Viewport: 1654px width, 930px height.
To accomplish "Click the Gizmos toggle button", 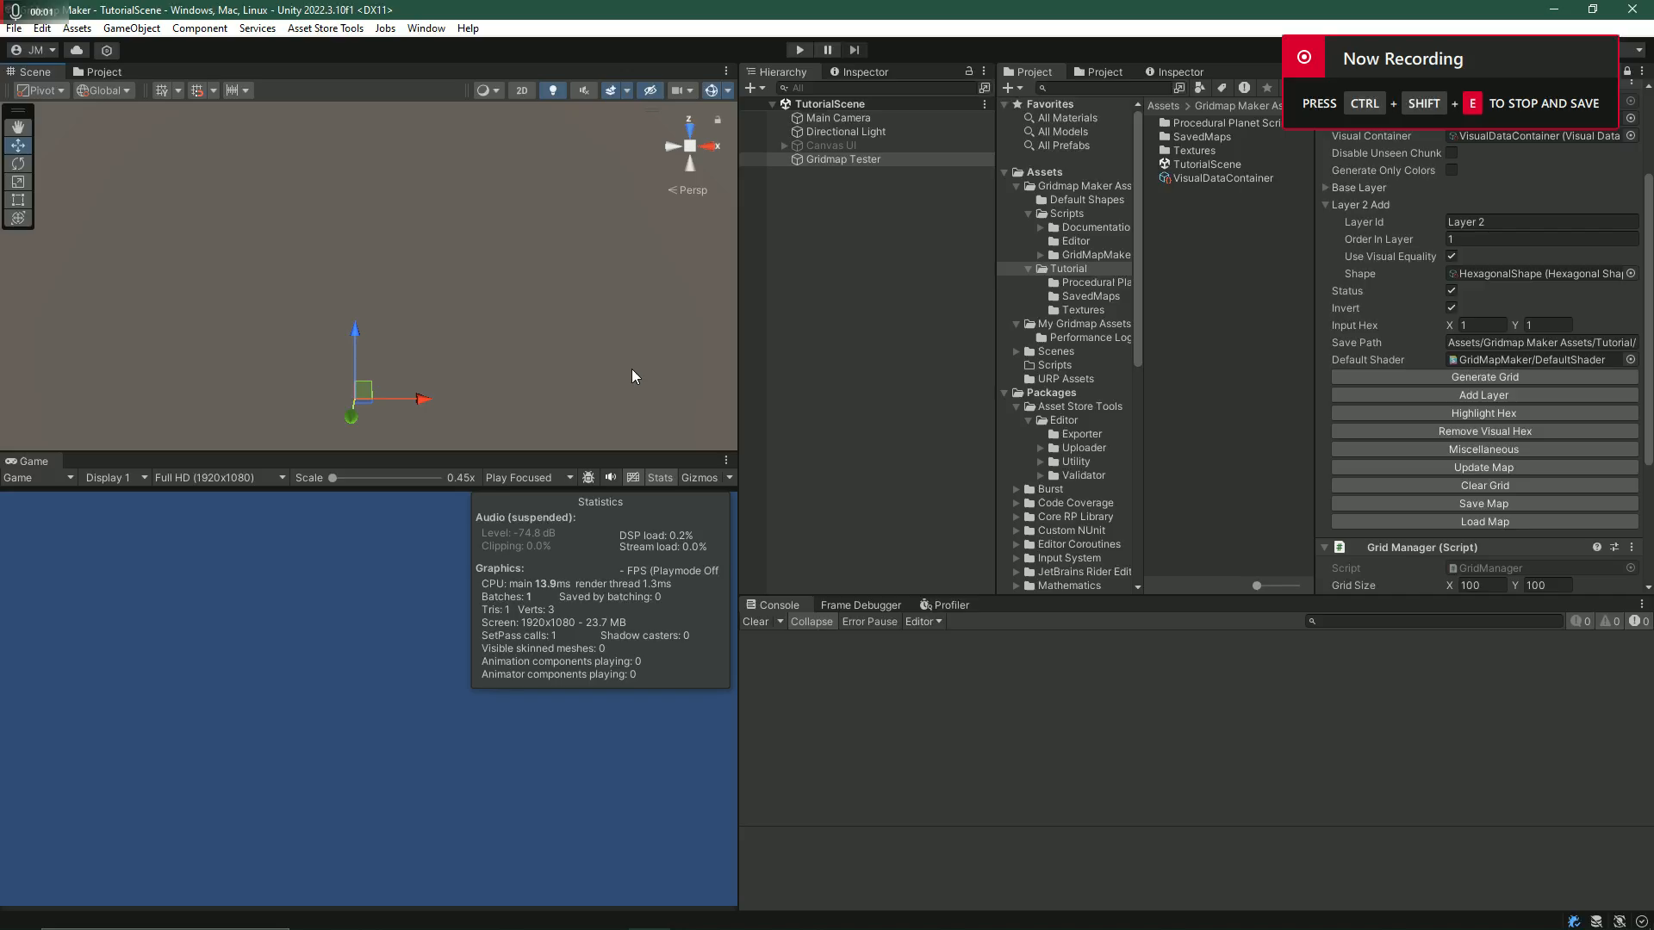I will [x=698, y=477].
